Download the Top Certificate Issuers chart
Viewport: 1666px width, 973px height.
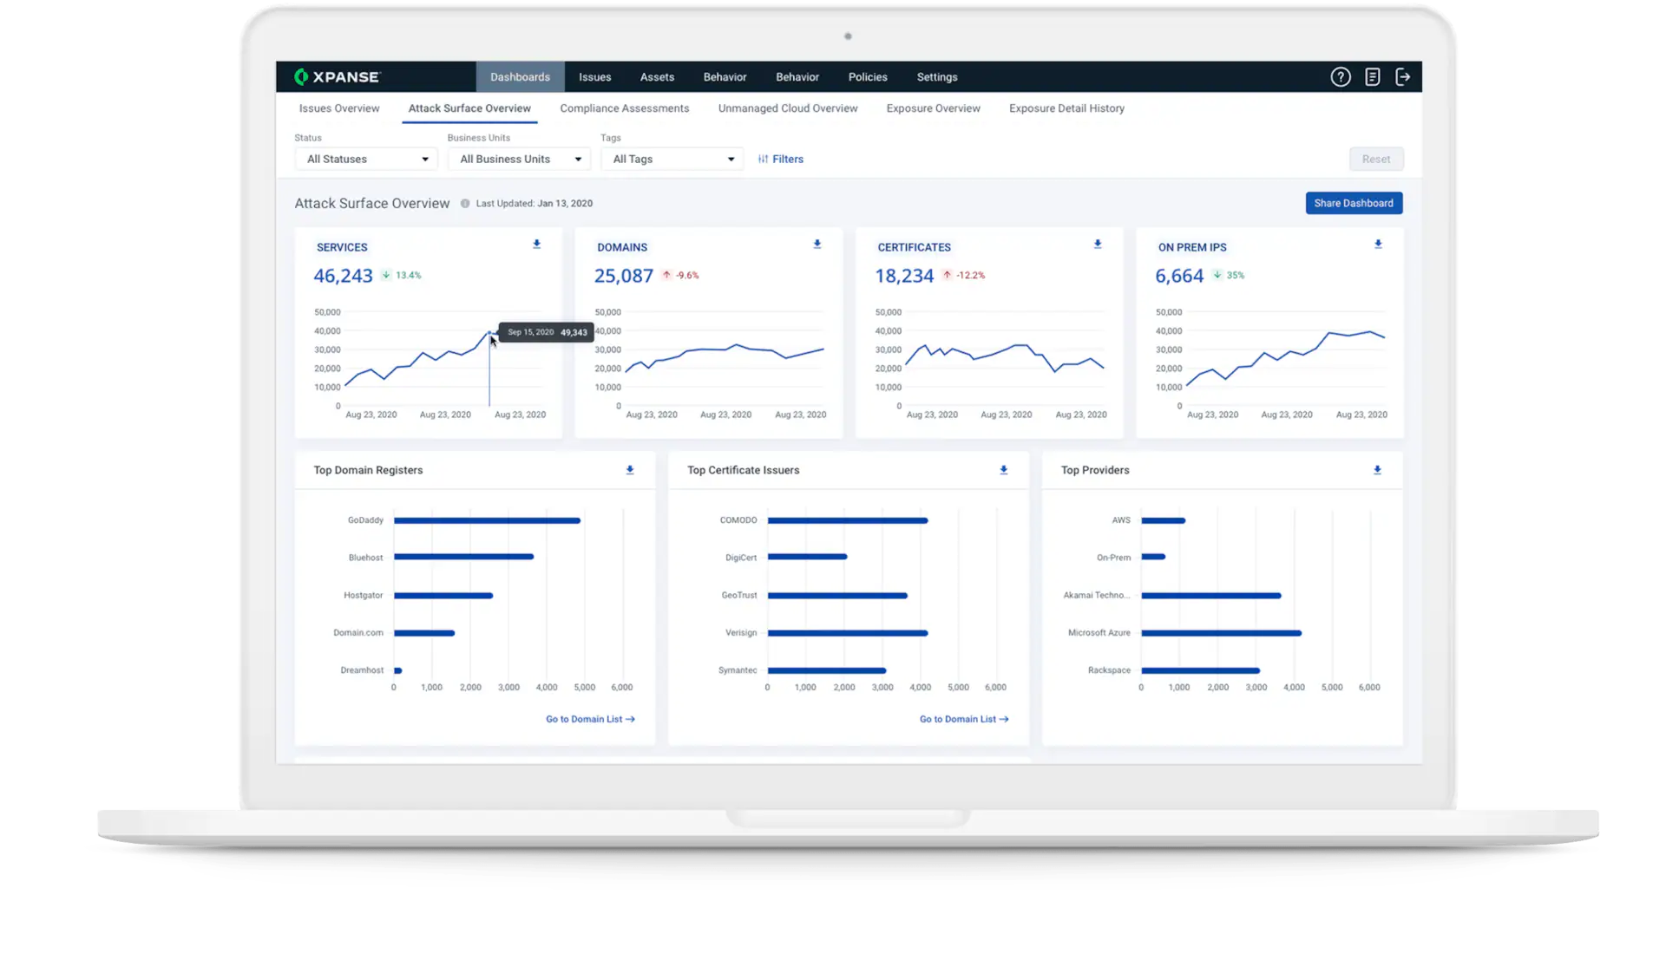pyautogui.click(x=1003, y=470)
